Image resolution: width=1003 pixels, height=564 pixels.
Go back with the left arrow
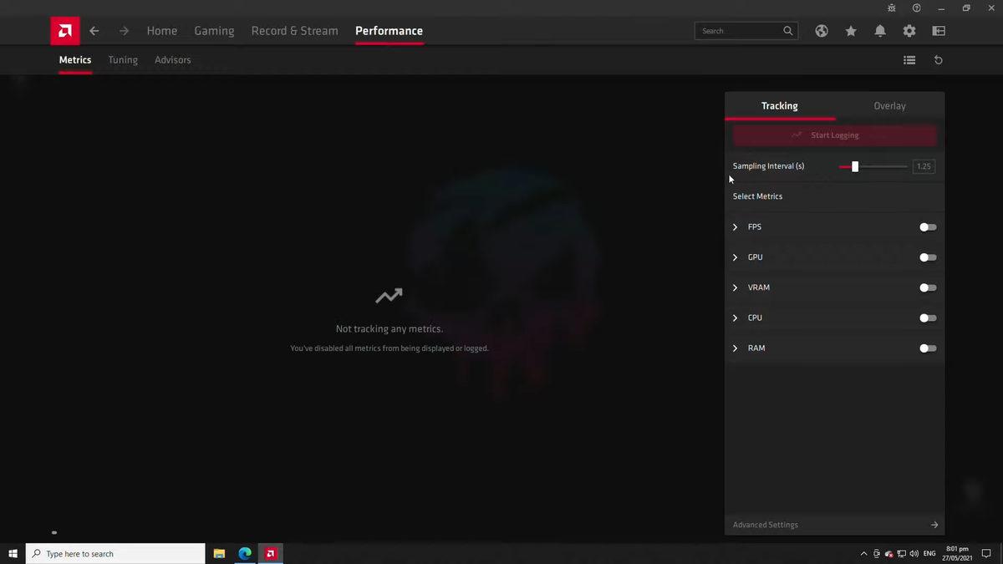[x=94, y=31]
